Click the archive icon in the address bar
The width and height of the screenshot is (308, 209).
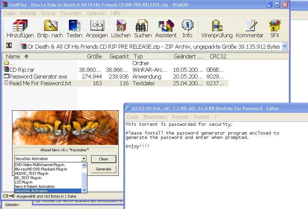[x=24, y=46]
